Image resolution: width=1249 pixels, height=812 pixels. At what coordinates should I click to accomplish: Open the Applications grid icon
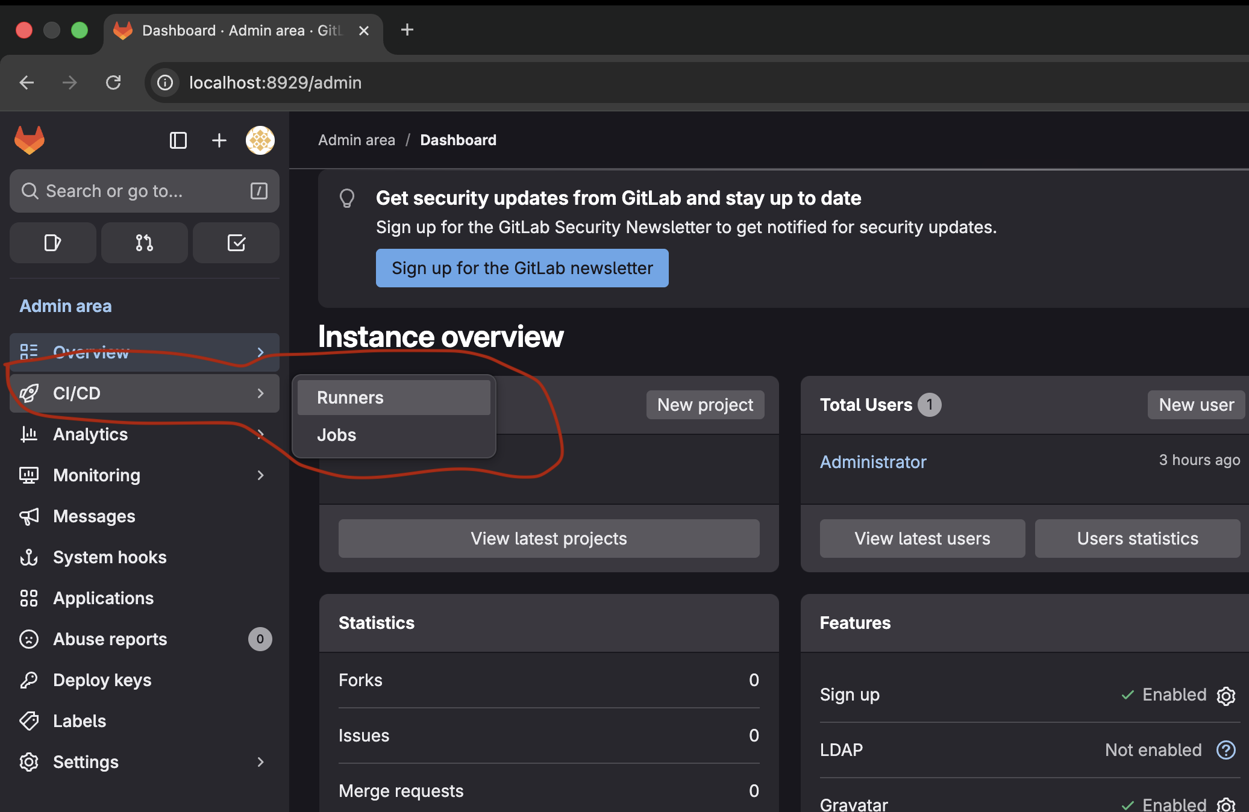coord(30,598)
